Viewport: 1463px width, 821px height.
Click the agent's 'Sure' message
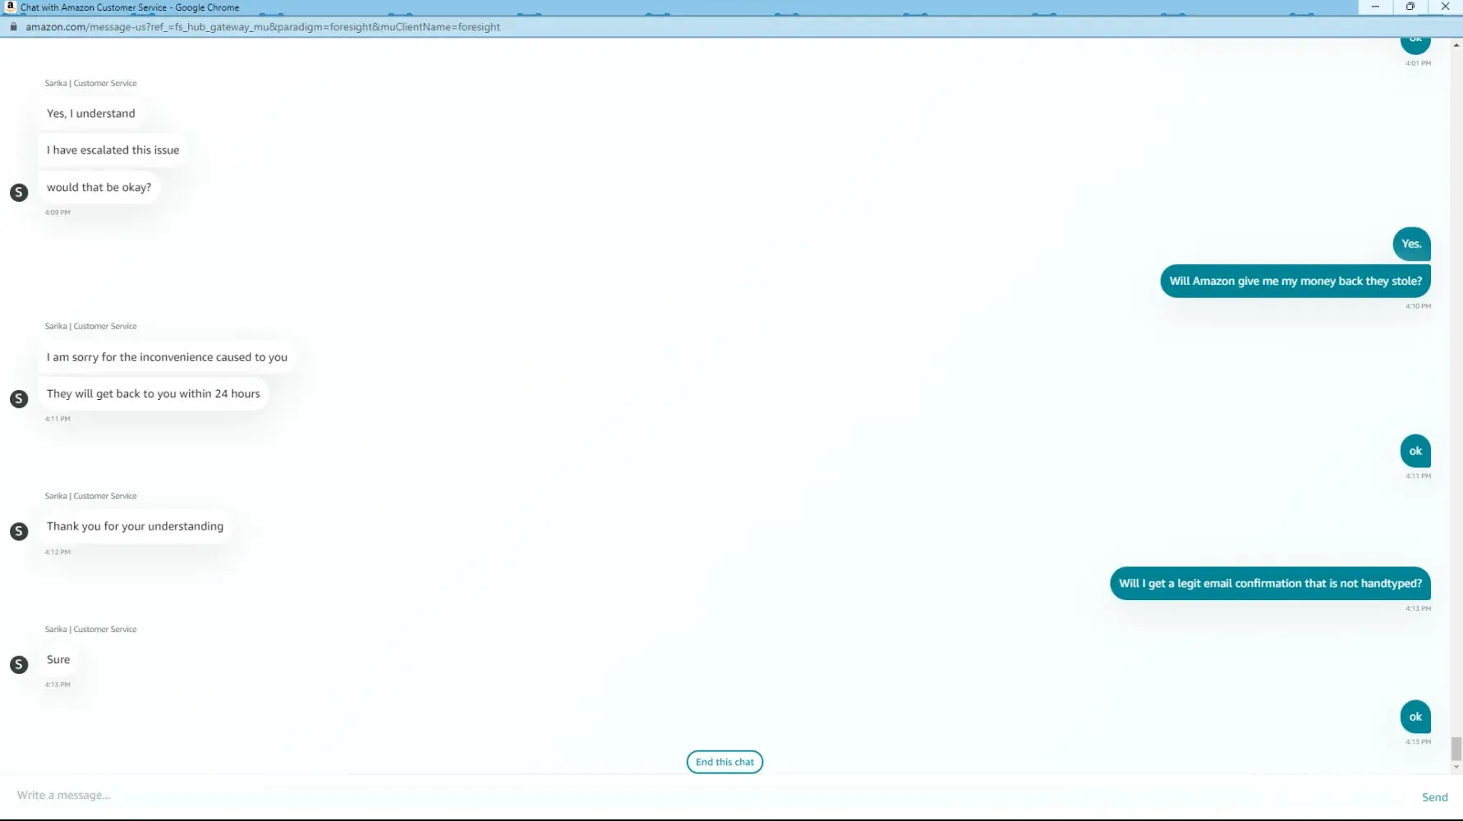click(x=58, y=659)
